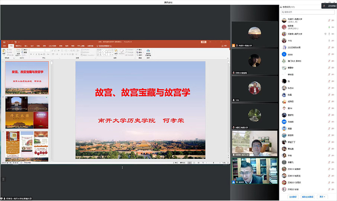This screenshot has height=201, width=337.
Task: Open the 文件 tab in PowerPoint
Action: [x=5, y=46]
